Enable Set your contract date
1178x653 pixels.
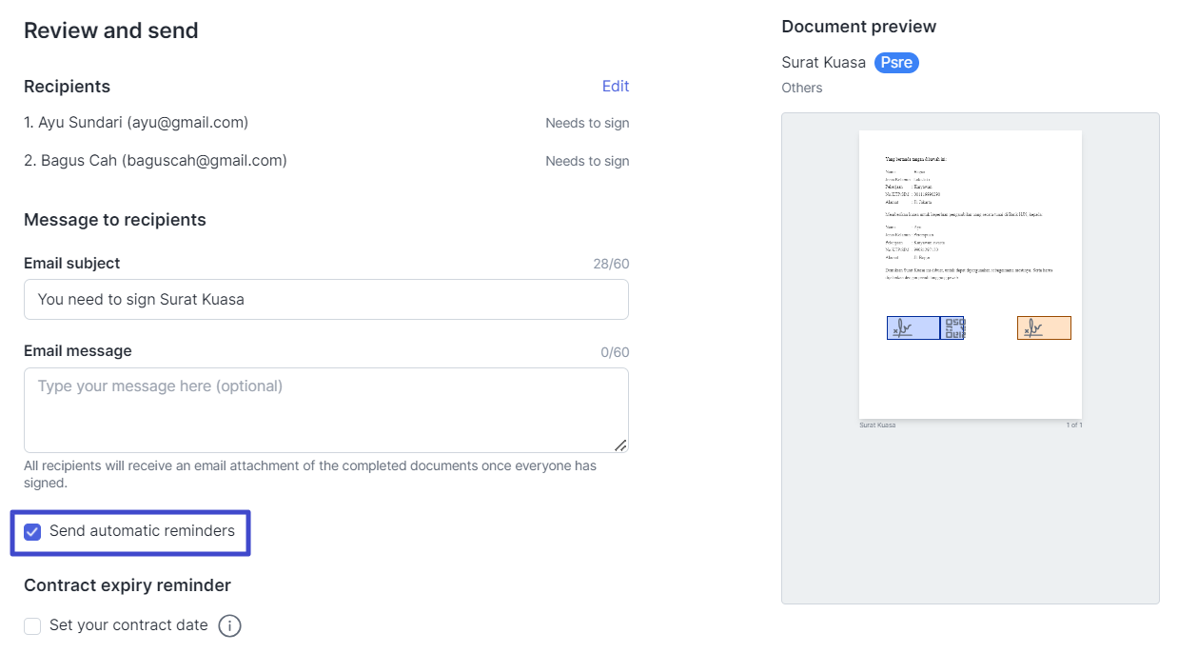[x=31, y=625]
